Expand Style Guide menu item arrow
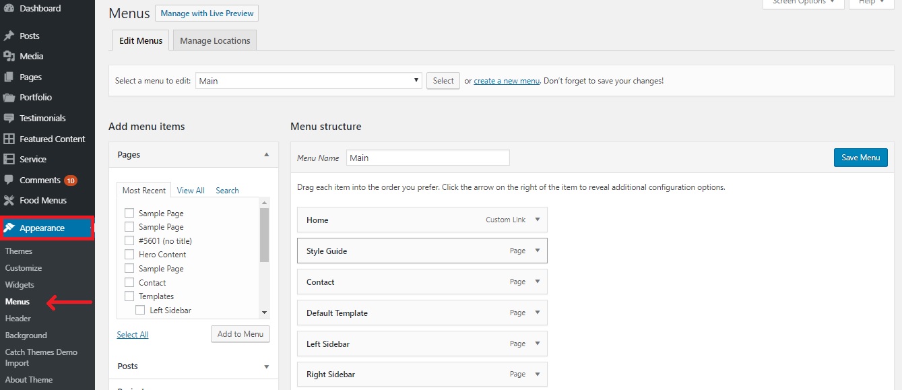 coord(538,251)
